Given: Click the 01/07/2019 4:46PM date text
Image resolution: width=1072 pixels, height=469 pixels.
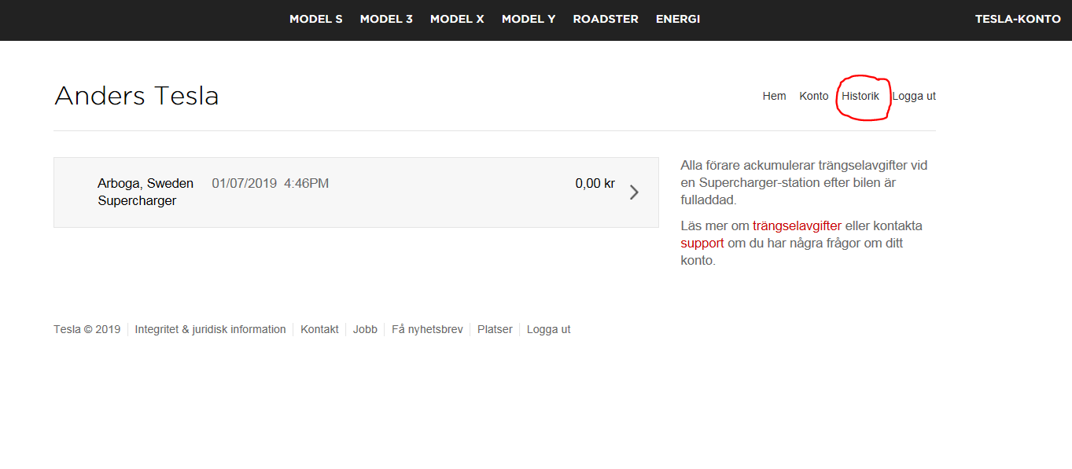Looking at the screenshot, I should (271, 184).
